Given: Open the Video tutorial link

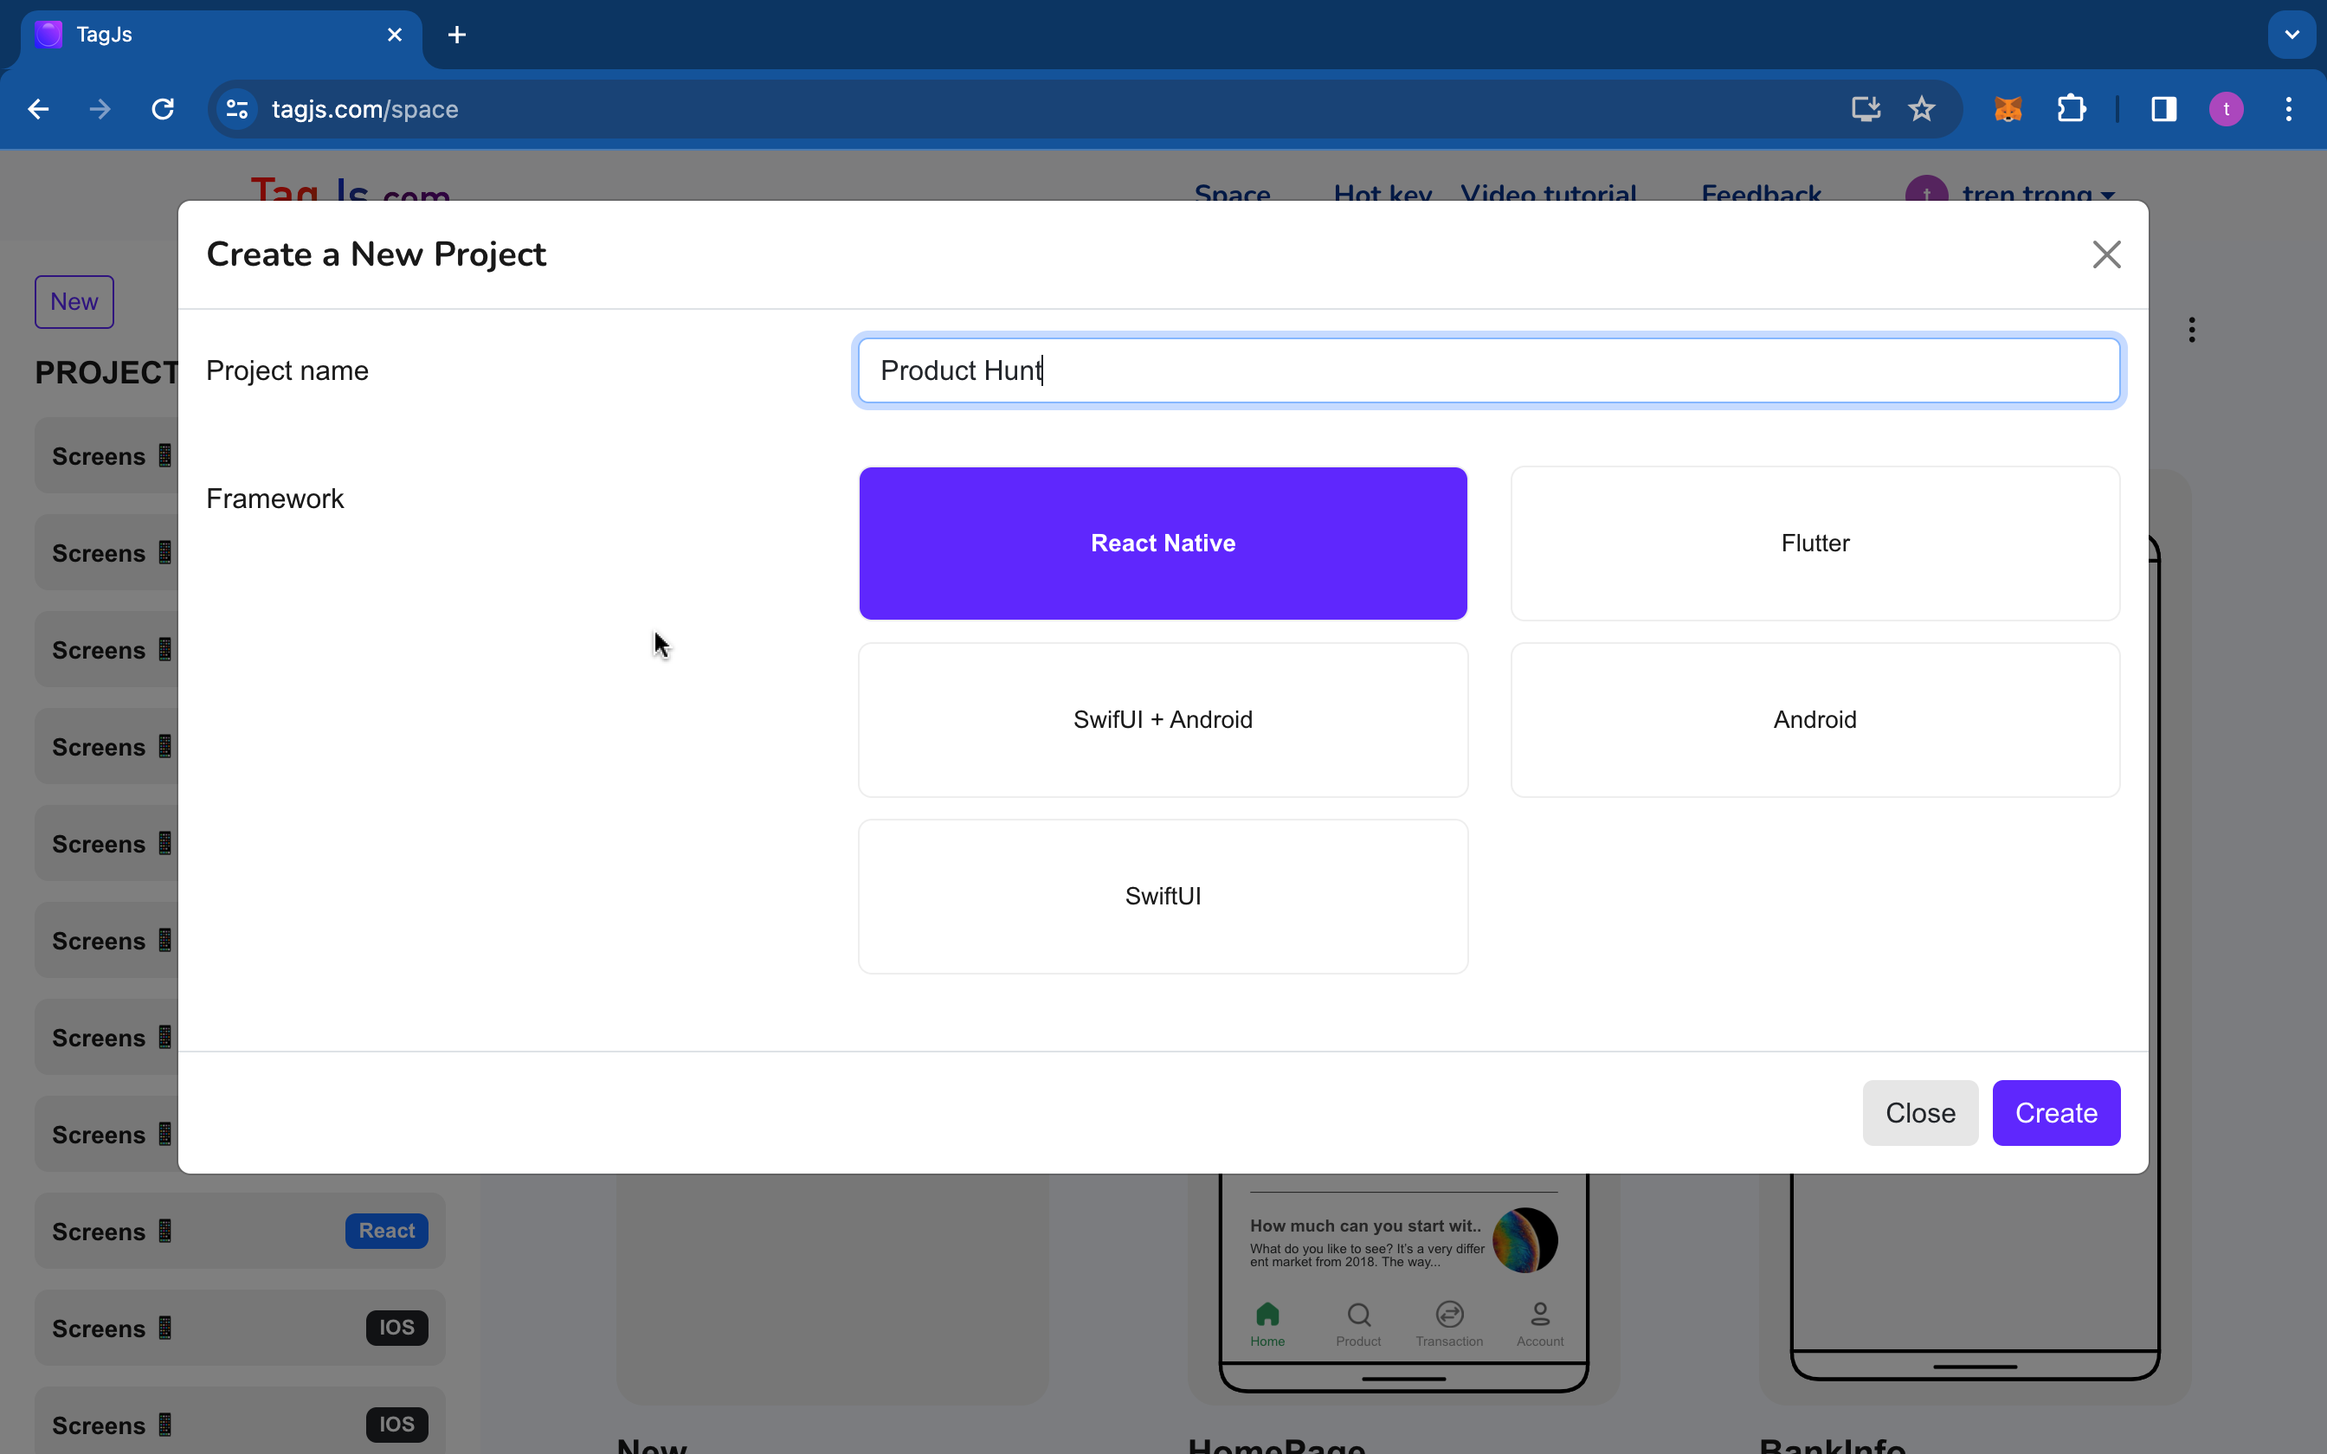Looking at the screenshot, I should 1548,192.
